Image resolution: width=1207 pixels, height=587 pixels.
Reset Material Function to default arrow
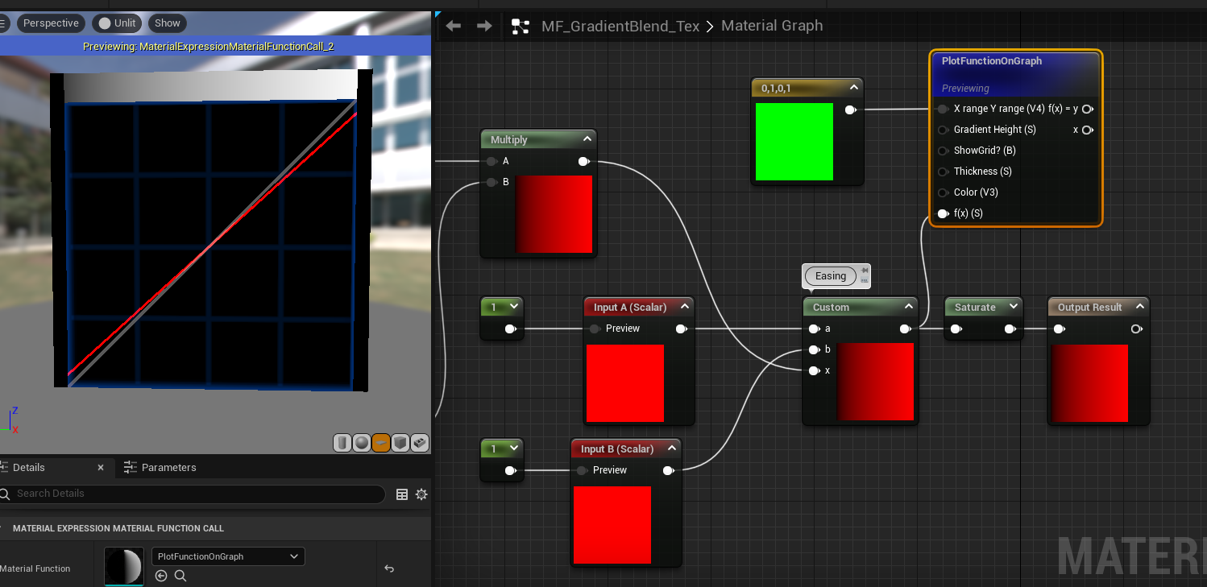coord(389,568)
